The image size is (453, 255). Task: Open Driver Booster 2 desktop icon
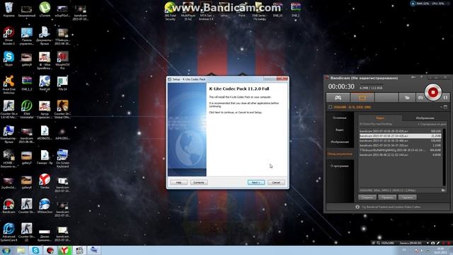pos(8,35)
